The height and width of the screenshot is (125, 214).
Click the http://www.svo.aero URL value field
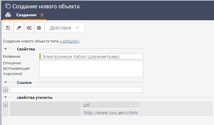(x=110, y=112)
